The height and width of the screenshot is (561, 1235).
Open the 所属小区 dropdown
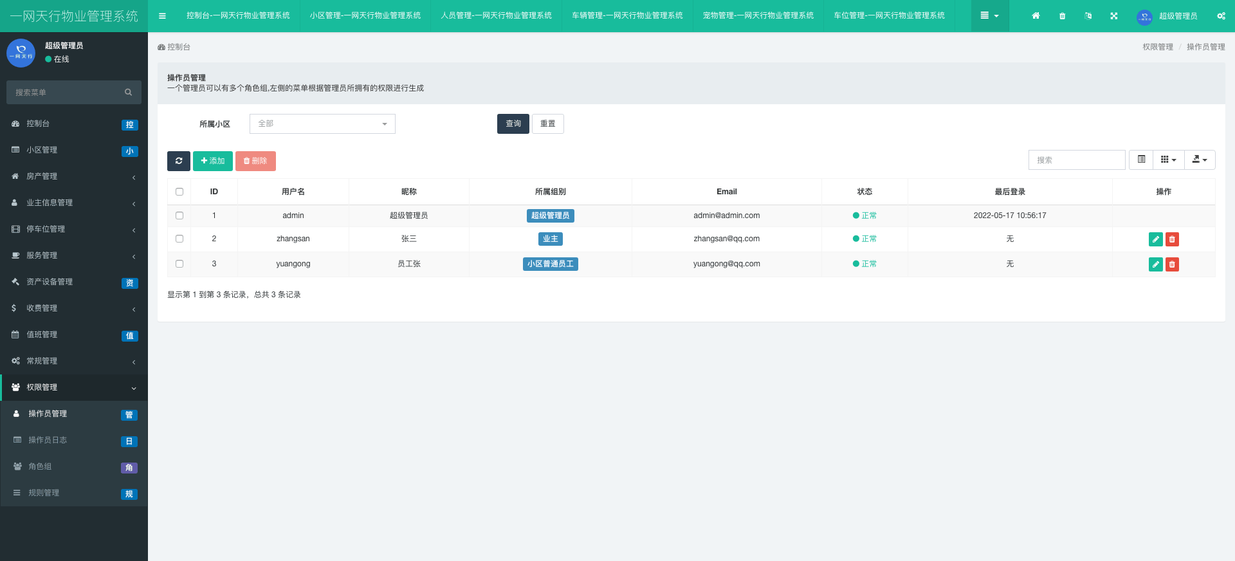(x=322, y=124)
